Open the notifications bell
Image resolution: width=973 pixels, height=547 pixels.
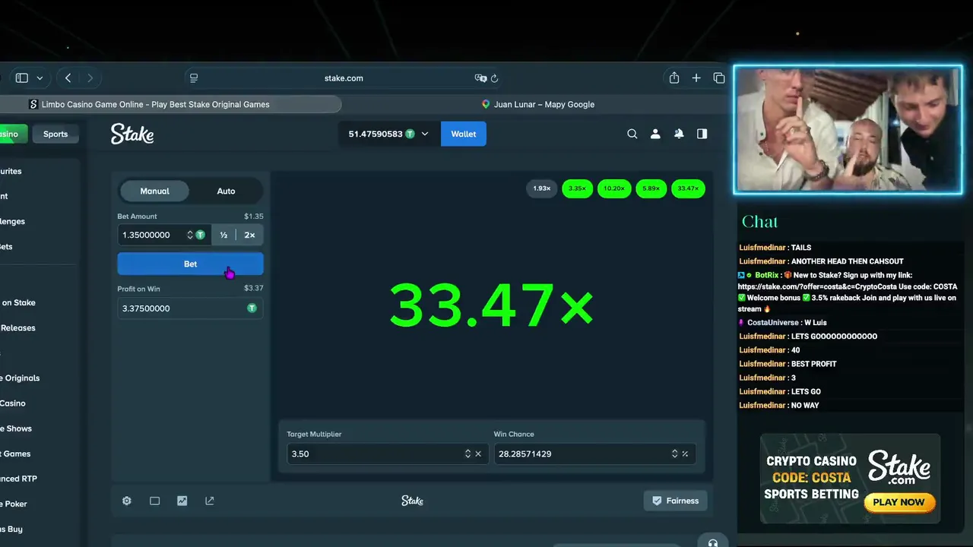click(x=679, y=134)
